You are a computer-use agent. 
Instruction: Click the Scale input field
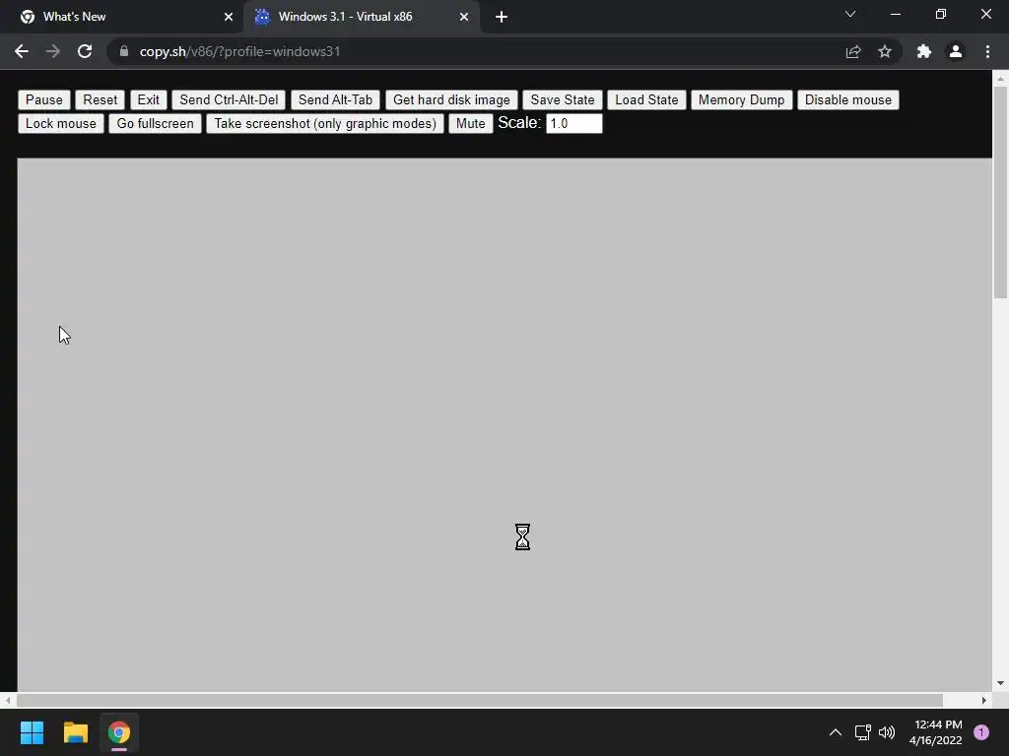pyautogui.click(x=574, y=123)
